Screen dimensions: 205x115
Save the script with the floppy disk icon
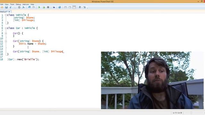6,7
